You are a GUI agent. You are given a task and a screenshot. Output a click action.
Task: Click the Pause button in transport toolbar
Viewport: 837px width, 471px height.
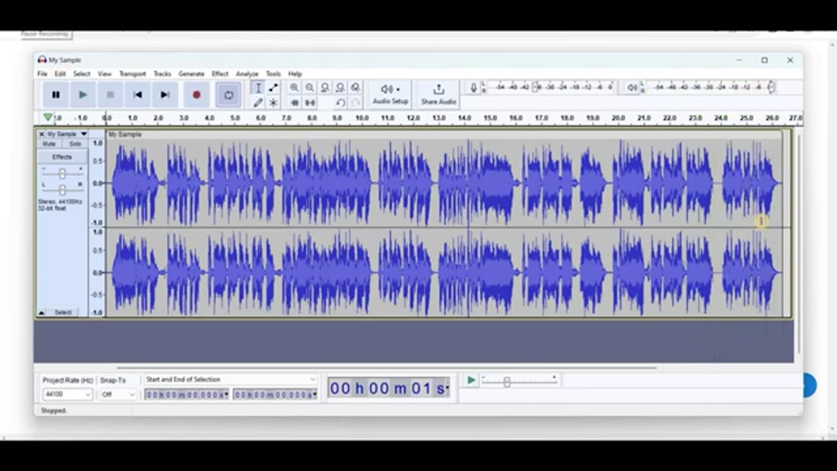(56, 95)
